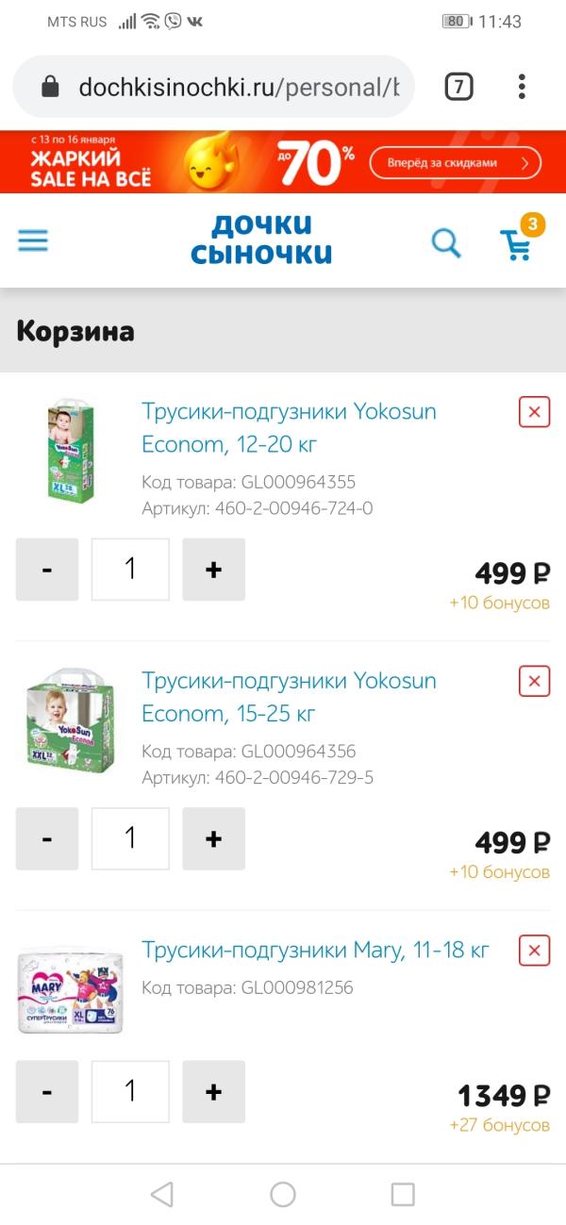Open the Android recent apps button
The width and height of the screenshot is (566, 1225).
point(403,1195)
